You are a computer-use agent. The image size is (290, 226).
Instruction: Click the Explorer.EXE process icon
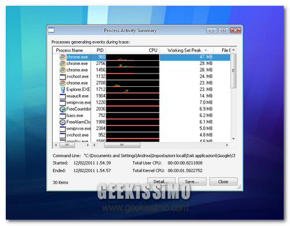(63, 90)
